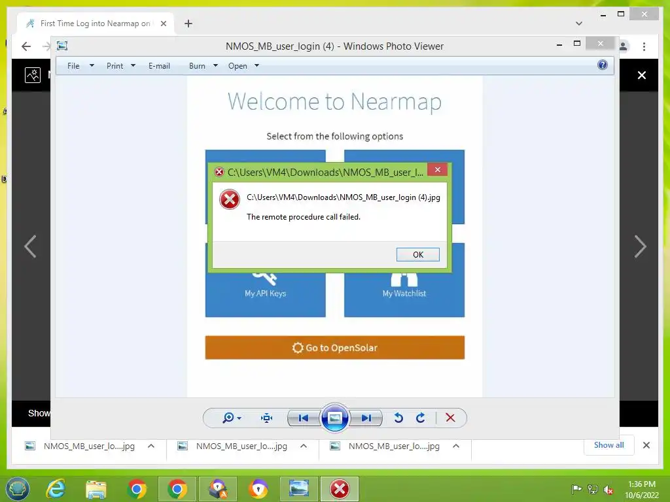Open the Open menu in Photo Viewer
This screenshot has width=670, height=502.
(238, 66)
